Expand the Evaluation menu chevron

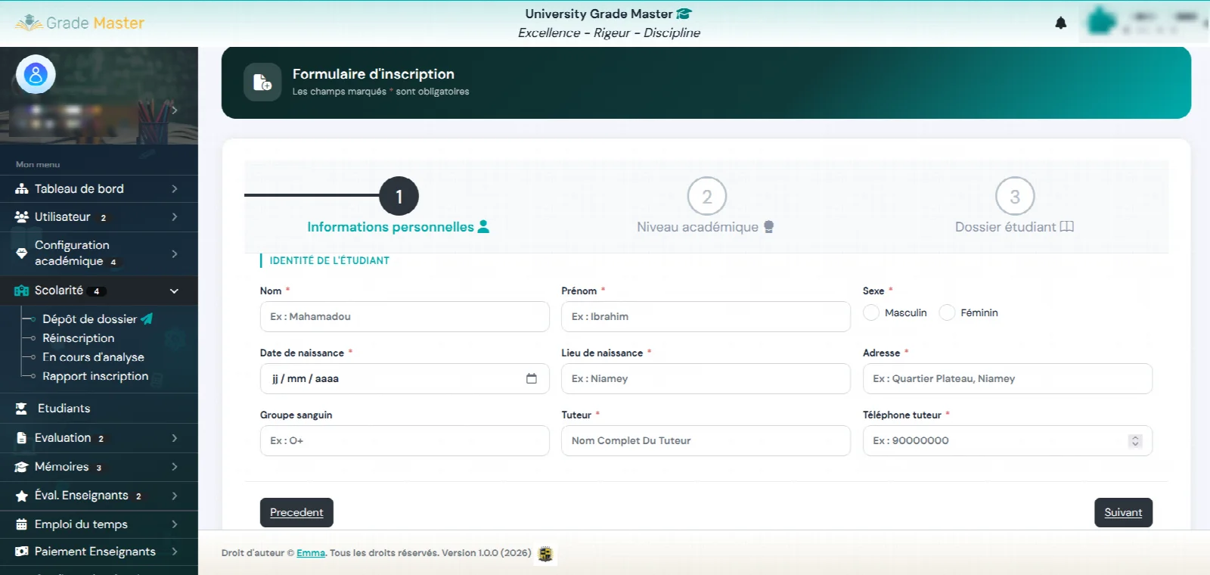(x=175, y=438)
